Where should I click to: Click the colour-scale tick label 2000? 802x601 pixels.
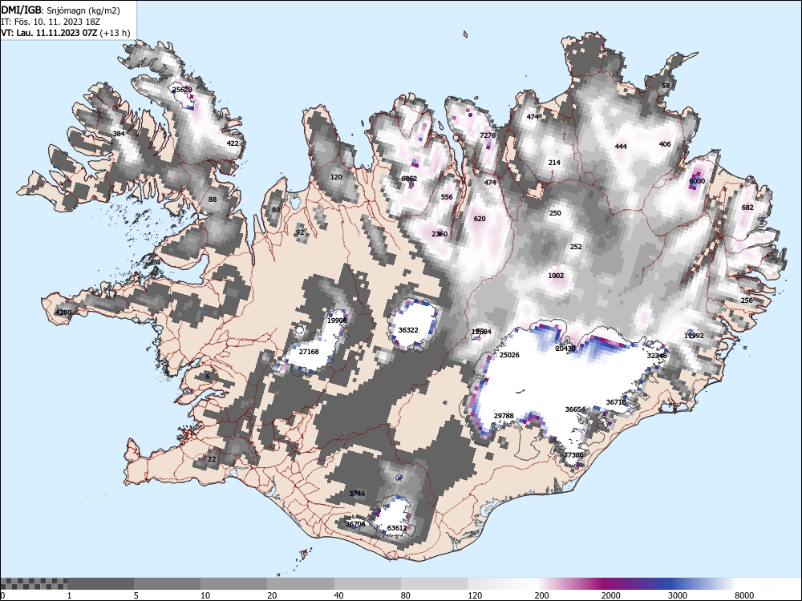(610, 595)
